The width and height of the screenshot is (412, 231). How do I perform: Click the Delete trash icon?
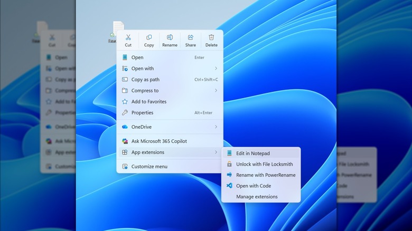211,37
